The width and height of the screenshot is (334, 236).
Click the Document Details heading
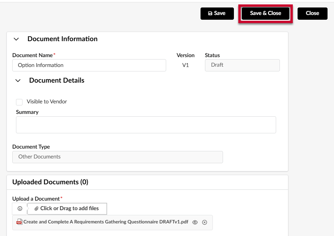click(57, 81)
